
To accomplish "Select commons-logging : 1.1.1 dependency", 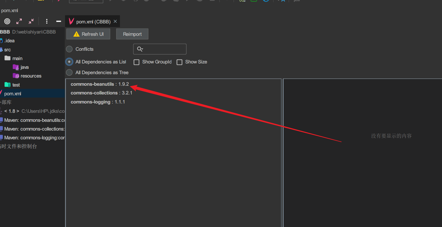I will click(x=98, y=102).
